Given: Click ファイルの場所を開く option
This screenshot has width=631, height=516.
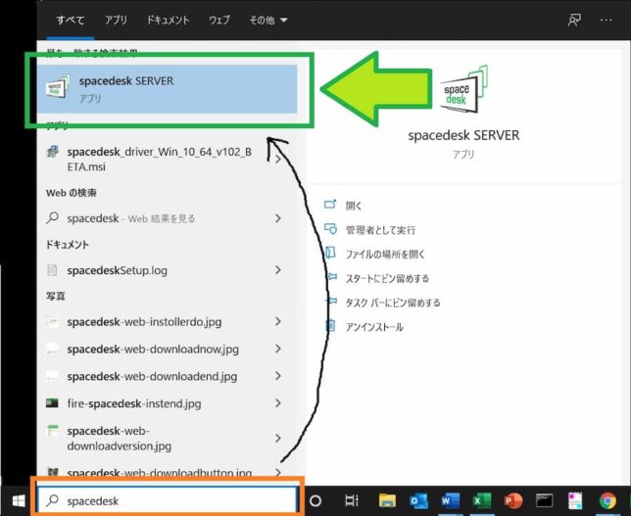Looking at the screenshot, I should (x=385, y=255).
